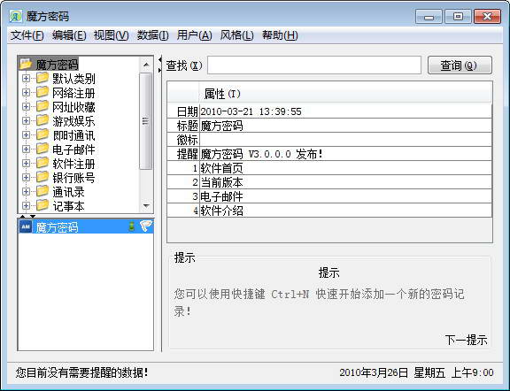Click the tree scrollbar down arrow
Viewport: 510px width, 391px height.
[146, 206]
